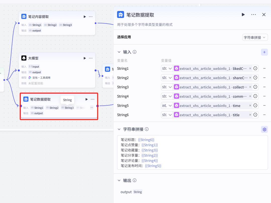Open variable picker for String6
The height and width of the screenshot is (203, 271).
point(255,115)
